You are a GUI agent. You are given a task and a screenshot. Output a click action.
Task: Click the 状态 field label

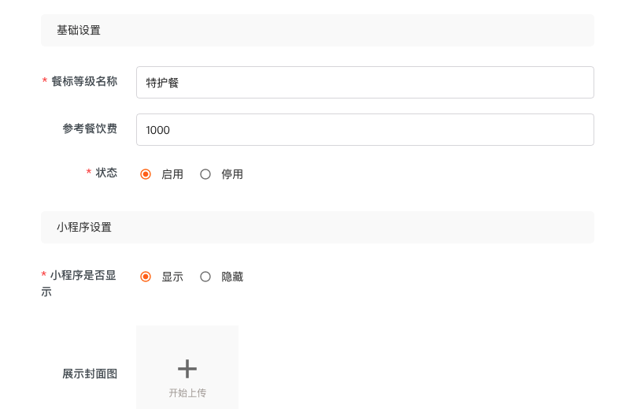tap(106, 173)
